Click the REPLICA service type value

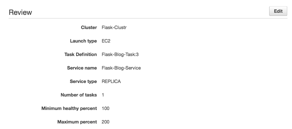111,82
